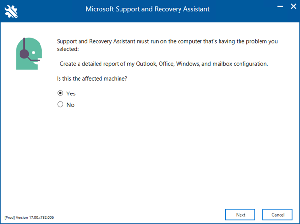Click the word "selected:" in the instructions
This screenshot has height=224, width=300.
69,49
